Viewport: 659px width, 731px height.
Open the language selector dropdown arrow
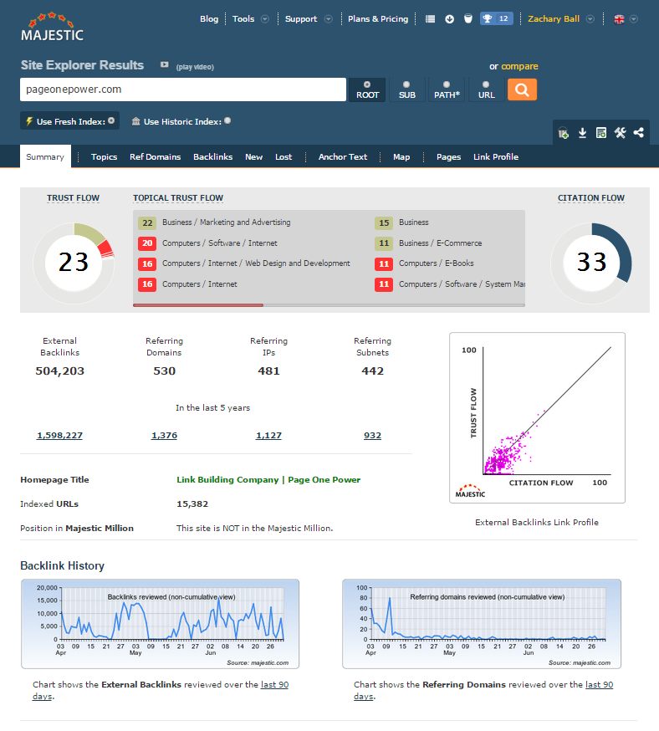pos(634,19)
